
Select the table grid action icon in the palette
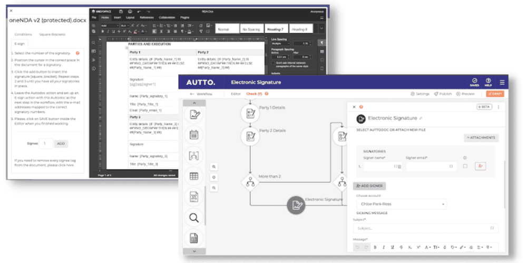pos(193,176)
